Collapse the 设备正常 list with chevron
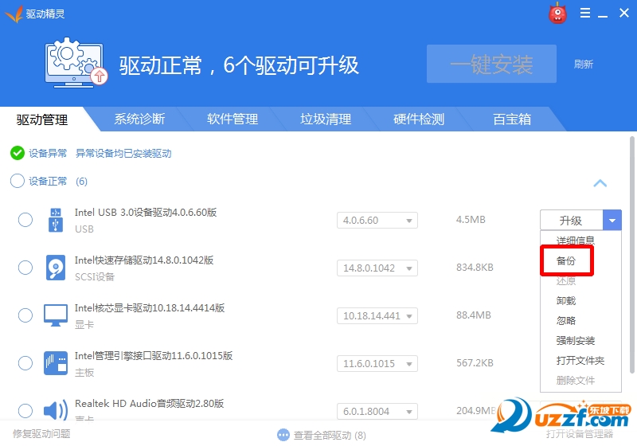This screenshot has height=446, width=637. [600, 183]
